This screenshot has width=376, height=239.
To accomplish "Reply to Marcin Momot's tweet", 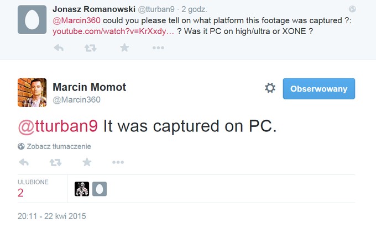I will (24, 162).
